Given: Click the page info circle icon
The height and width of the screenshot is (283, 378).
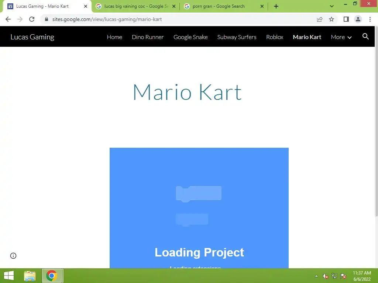Looking at the screenshot, I should pyautogui.click(x=13, y=256).
